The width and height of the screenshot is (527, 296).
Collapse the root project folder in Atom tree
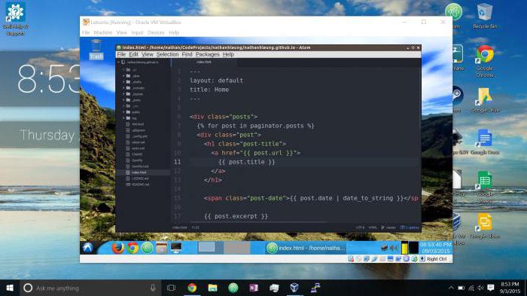tap(119, 63)
